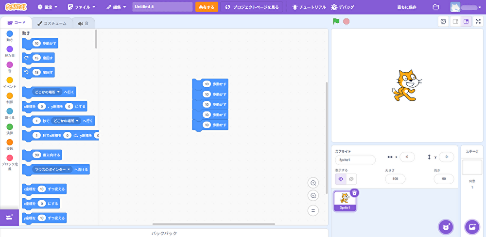Click the green flag to run

tap(336, 21)
